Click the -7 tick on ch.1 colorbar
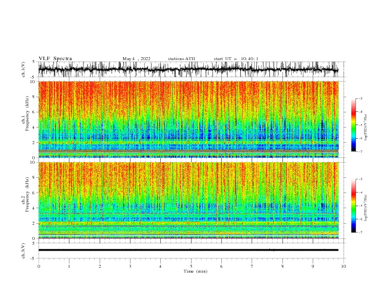The width and height of the screenshot is (387, 299). 361,152
